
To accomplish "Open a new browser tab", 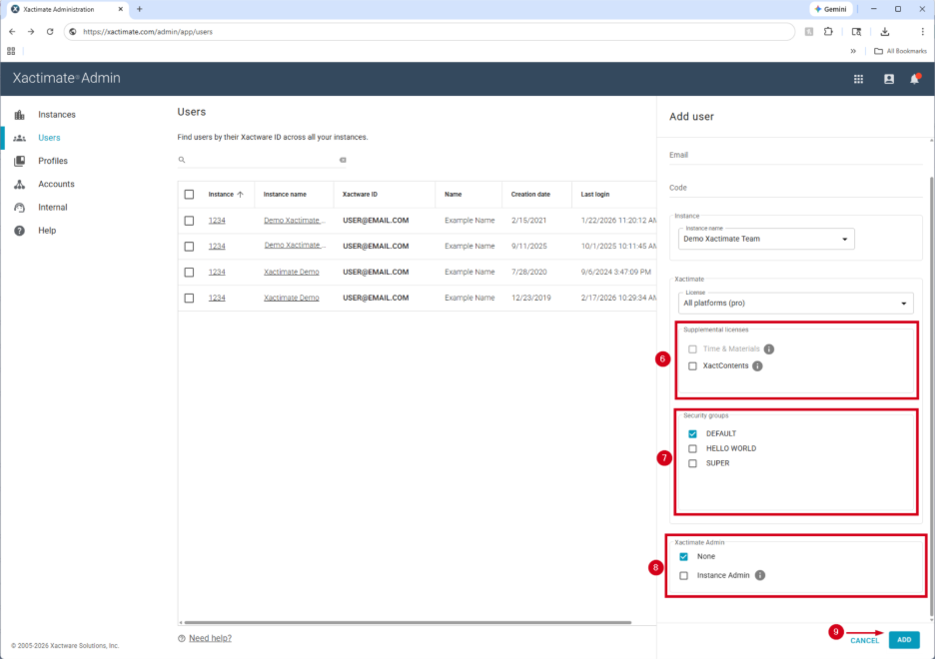I will click(140, 9).
